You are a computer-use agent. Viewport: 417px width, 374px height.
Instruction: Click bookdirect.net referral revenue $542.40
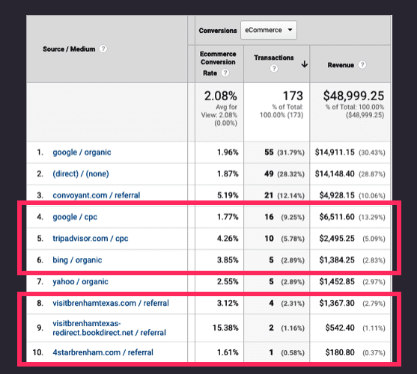340,328
